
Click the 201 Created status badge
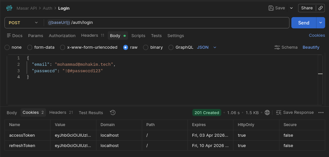[207, 113]
